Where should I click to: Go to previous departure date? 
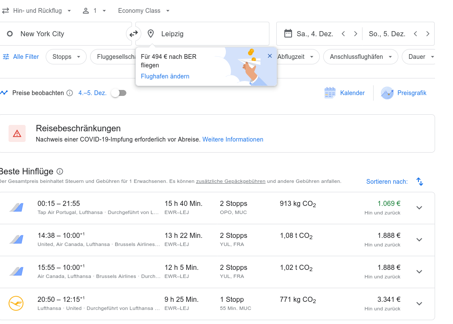(343, 34)
